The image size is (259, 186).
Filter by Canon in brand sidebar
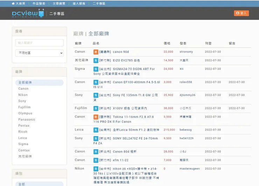point(23,89)
